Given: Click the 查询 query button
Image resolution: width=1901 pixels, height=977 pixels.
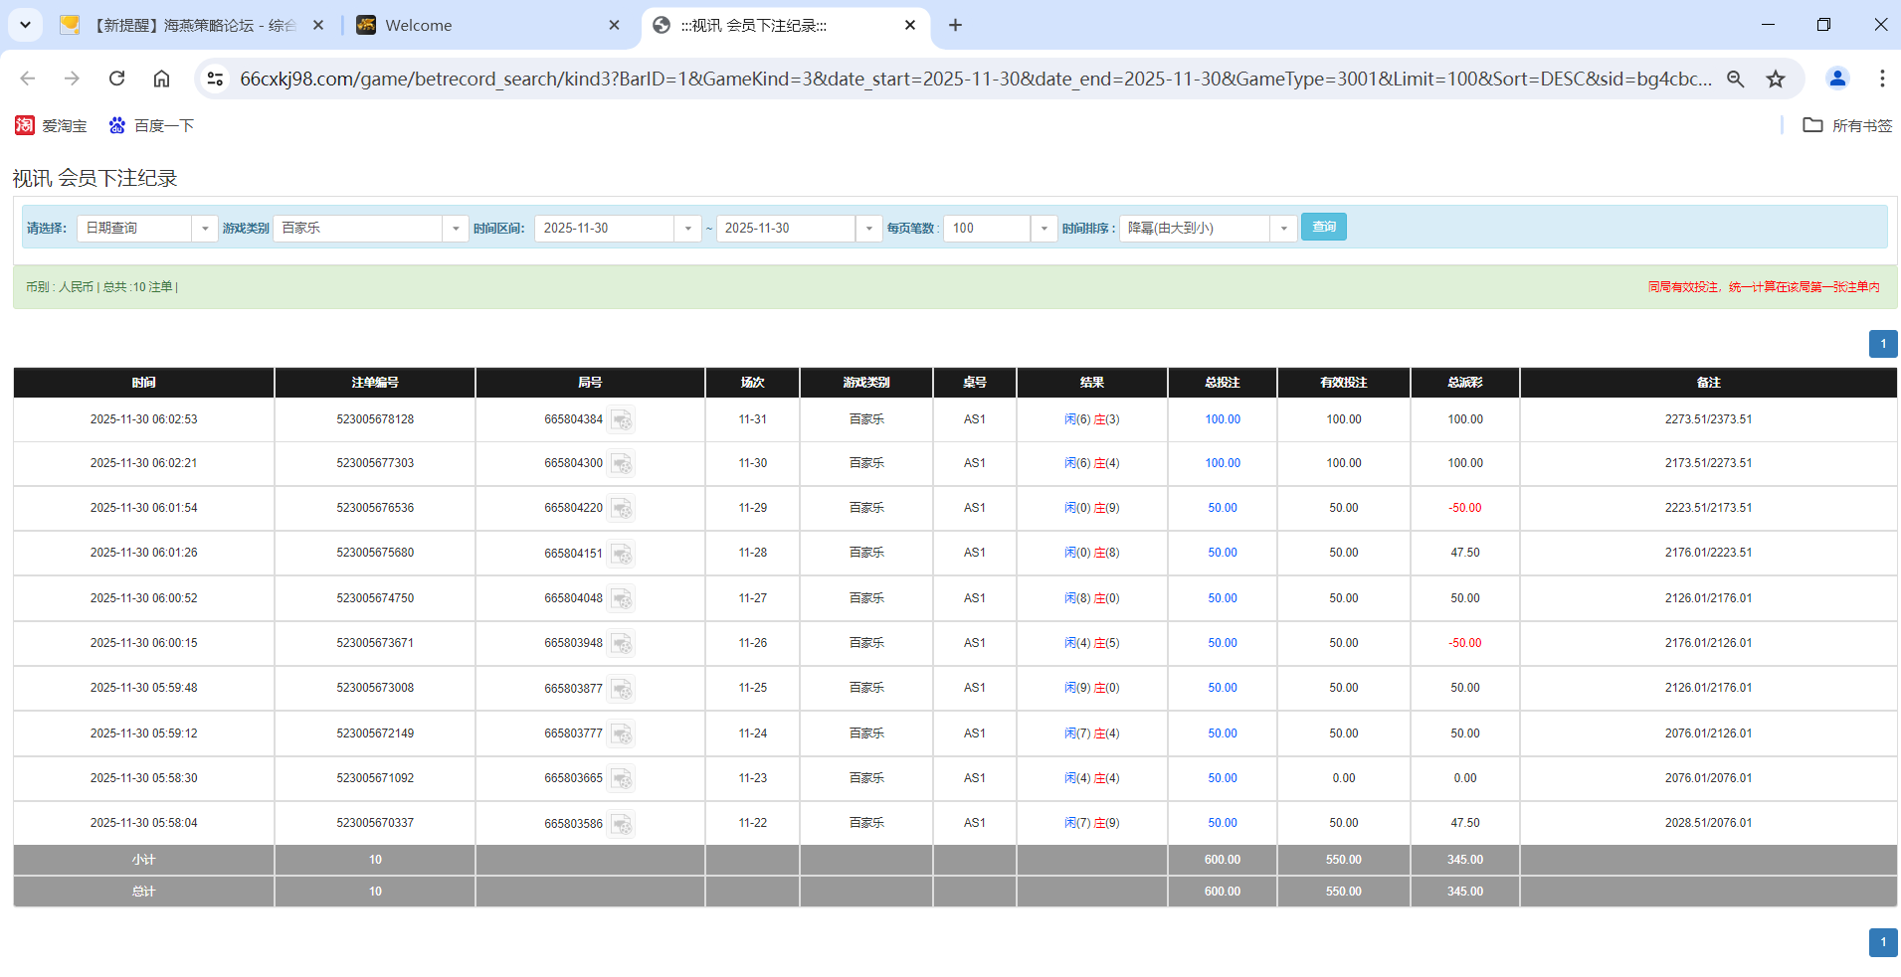Looking at the screenshot, I should click(1323, 227).
